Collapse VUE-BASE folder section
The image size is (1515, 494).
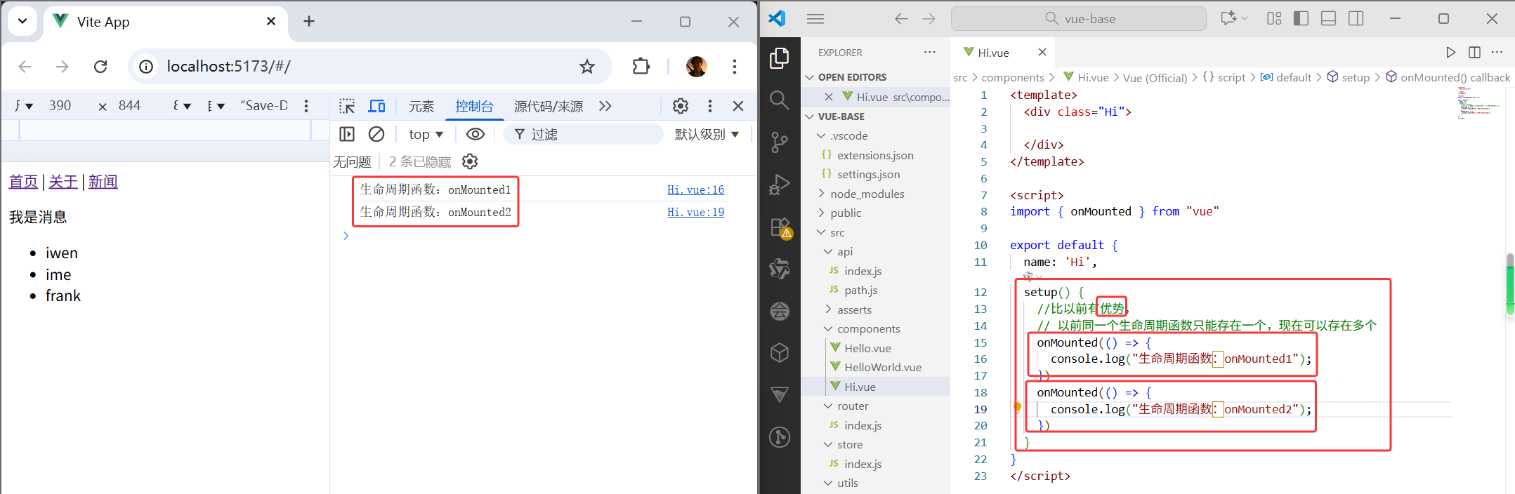(875, 116)
